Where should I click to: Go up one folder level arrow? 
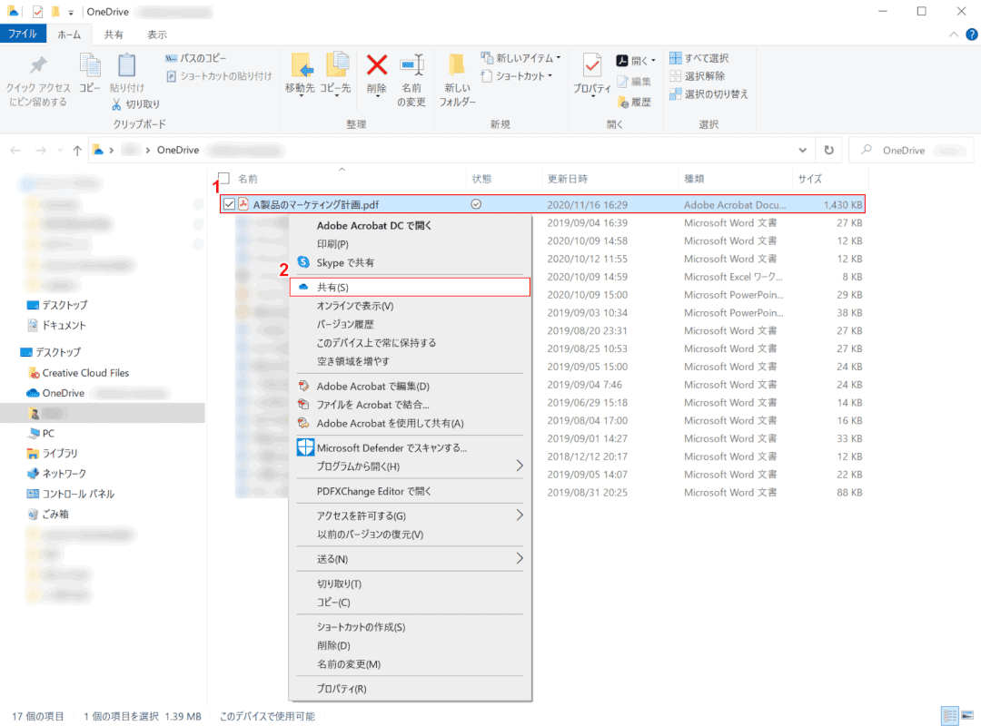coord(77,150)
